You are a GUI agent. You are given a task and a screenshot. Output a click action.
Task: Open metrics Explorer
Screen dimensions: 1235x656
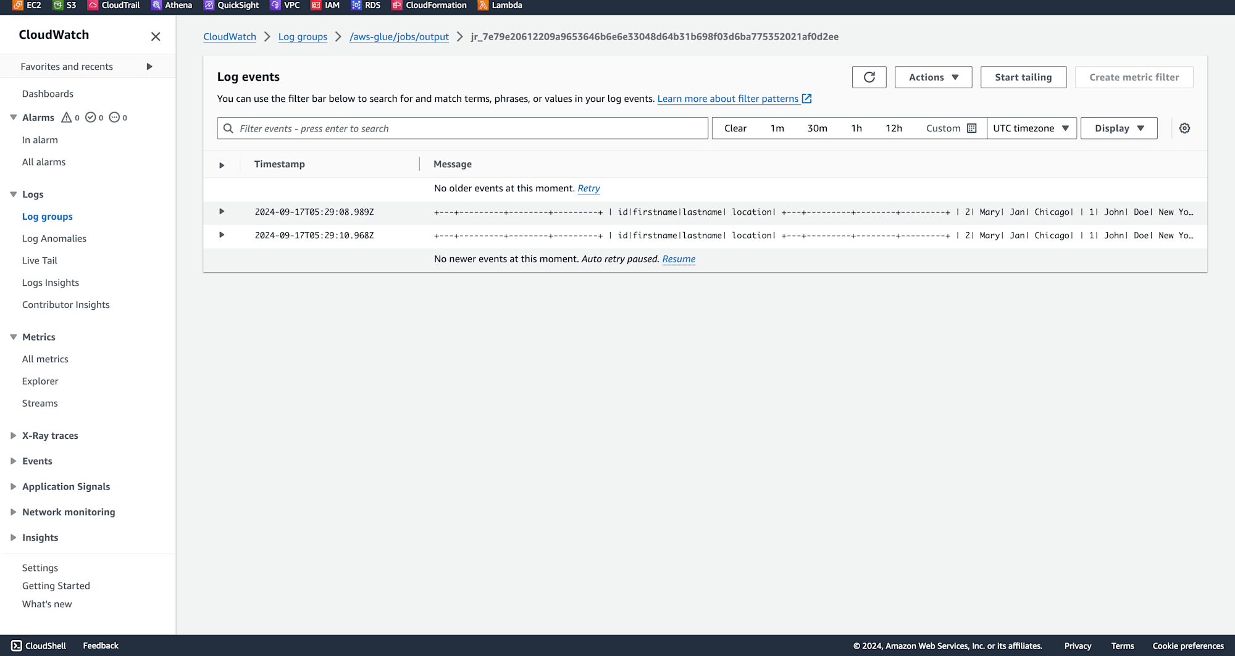point(40,381)
